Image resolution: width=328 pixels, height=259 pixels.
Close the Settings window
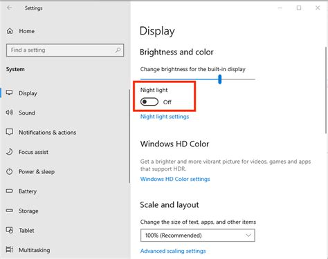318,8
